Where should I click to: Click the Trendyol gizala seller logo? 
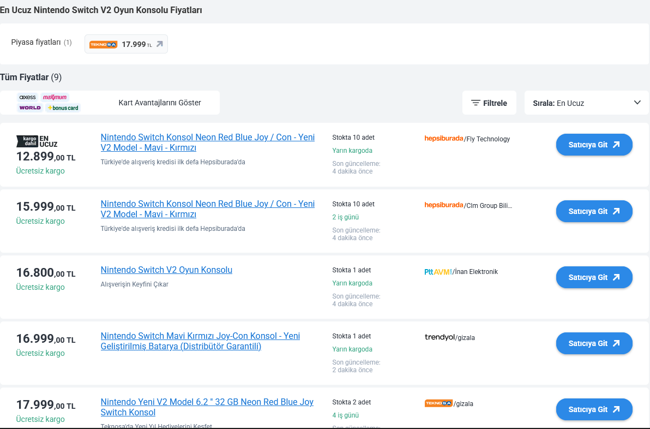coord(439,337)
